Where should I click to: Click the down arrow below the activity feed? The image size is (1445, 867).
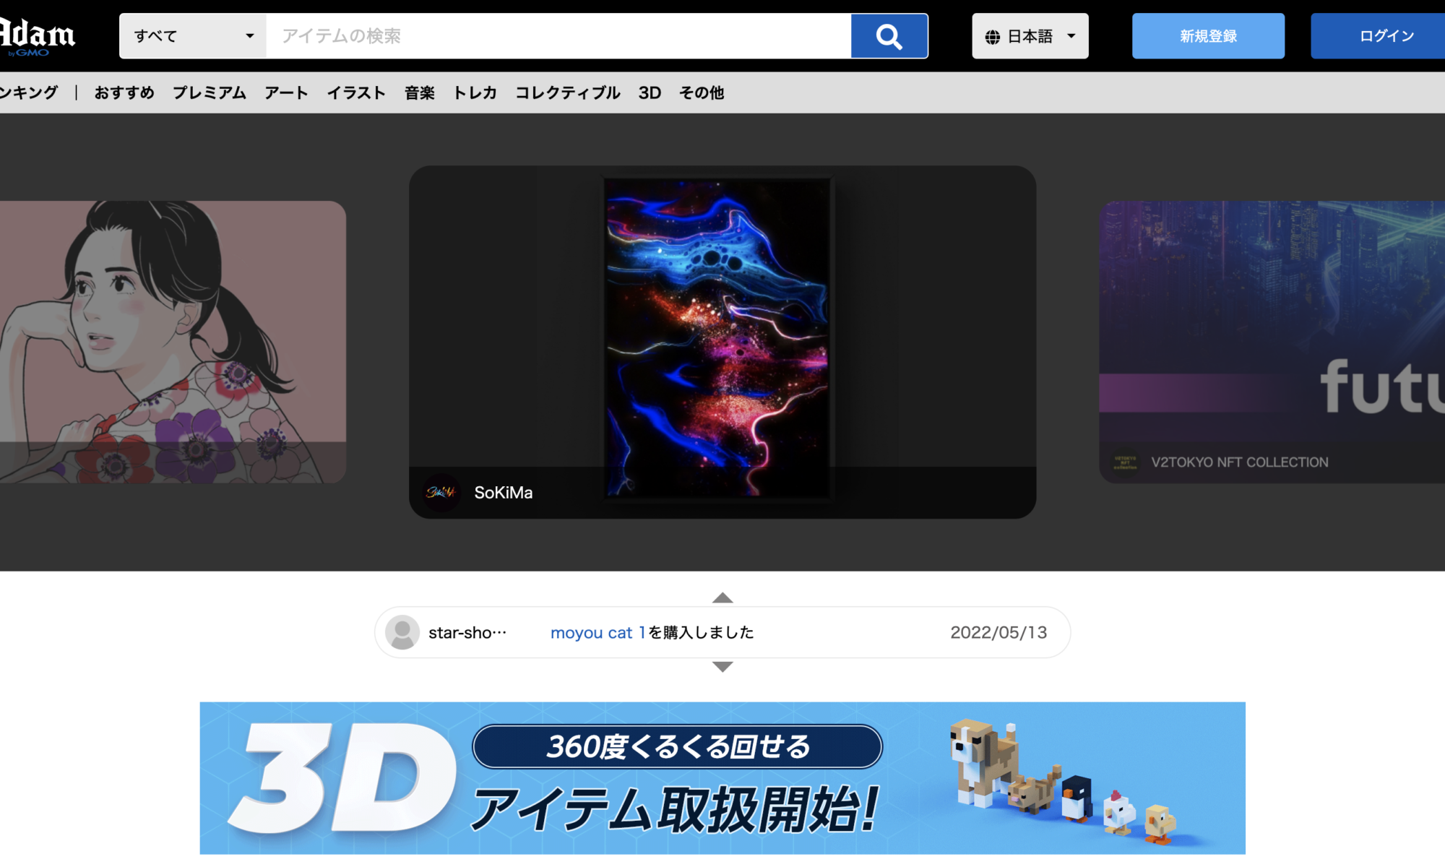tap(721, 667)
